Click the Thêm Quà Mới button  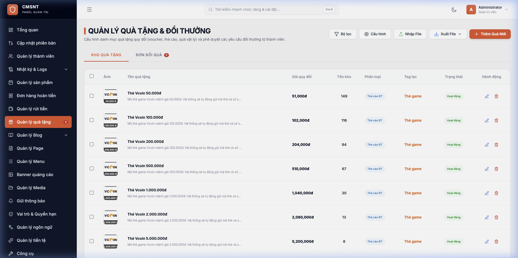(x=490, y=34)
